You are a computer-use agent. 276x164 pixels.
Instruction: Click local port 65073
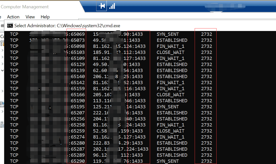pos(78,40)
